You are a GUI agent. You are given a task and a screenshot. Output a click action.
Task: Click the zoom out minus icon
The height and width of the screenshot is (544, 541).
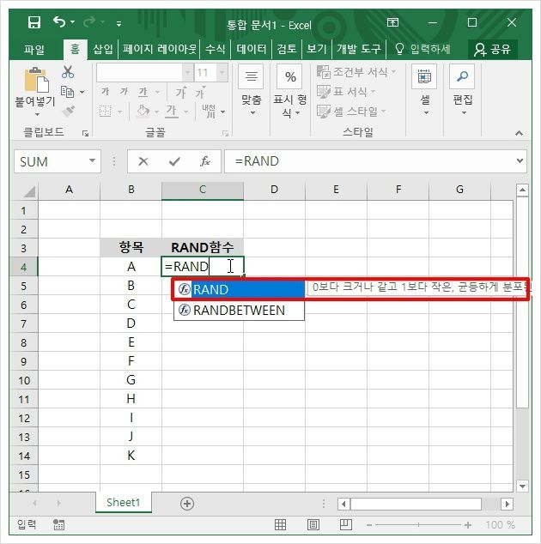coord(369,525)
